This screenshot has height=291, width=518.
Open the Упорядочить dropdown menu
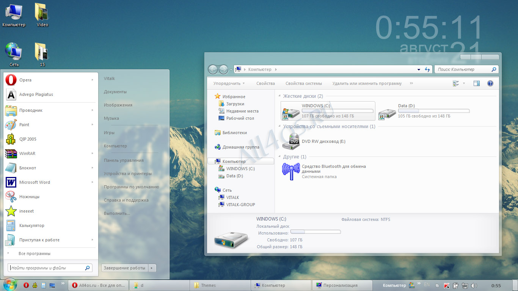point(229,83)
